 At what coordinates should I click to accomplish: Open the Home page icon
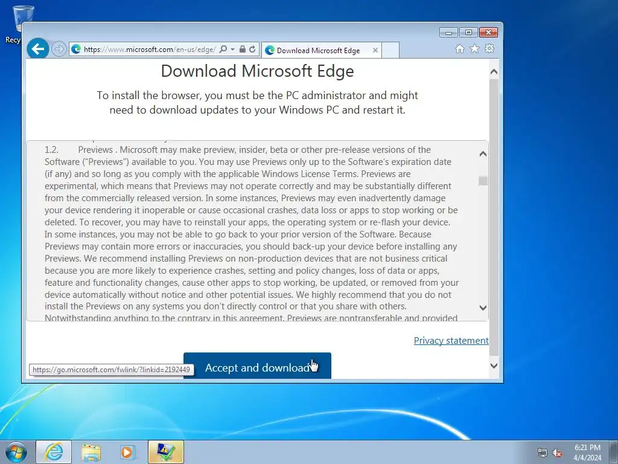point(459,49)
